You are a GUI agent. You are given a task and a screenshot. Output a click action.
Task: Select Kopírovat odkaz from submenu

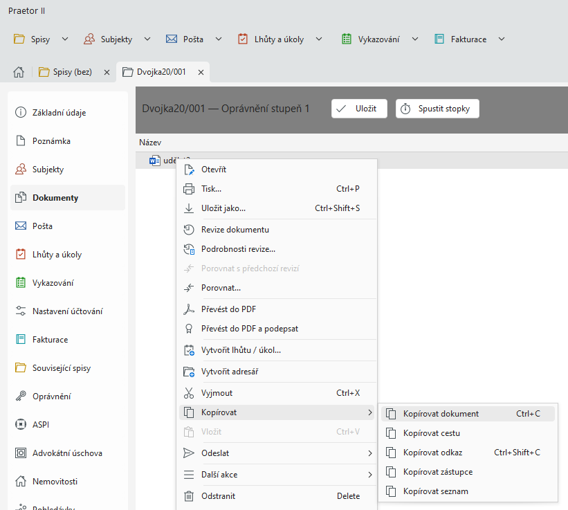pyautogui.click(x=432, y=453)
